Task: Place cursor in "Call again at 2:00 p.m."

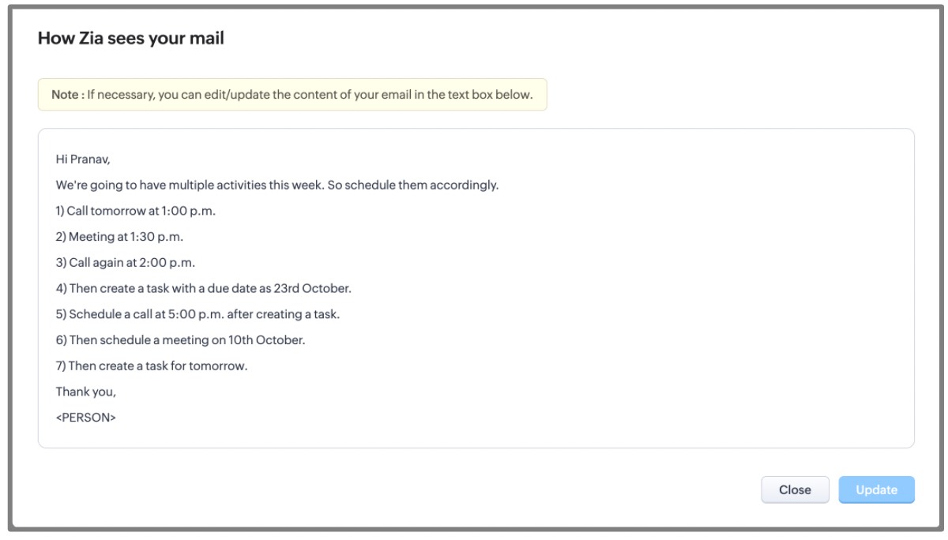Action: pos(126,263)
